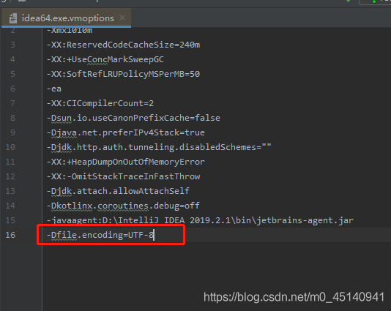The height and width of the screenshot is (311, 391).
Task: Click the -Dsun.io.useCanonPrefixCache=false line
Action: [133, 118]
